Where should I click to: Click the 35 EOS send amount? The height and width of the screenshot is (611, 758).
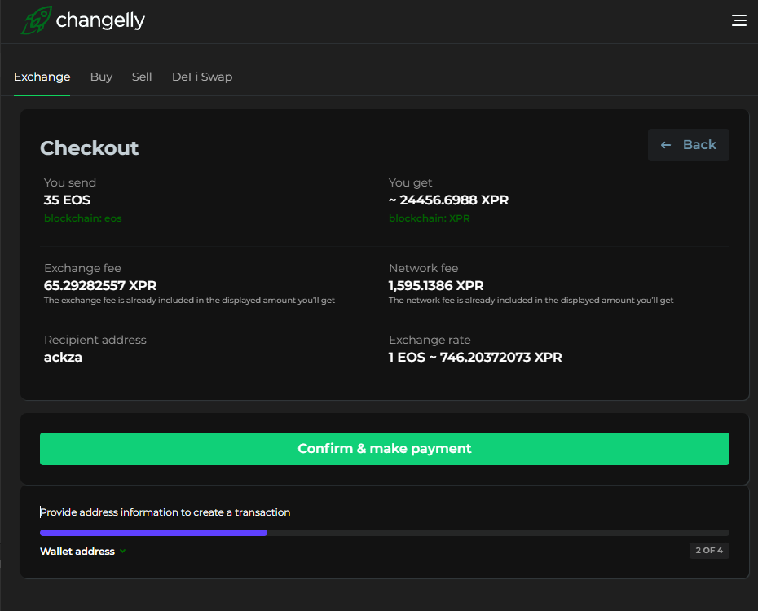pyautogui.click(x=67, y=200)
